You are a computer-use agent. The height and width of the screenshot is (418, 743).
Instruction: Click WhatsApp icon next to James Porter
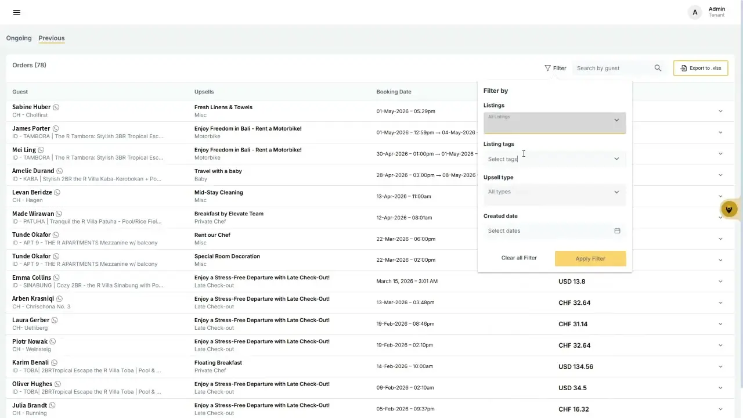tap(56, 128)
